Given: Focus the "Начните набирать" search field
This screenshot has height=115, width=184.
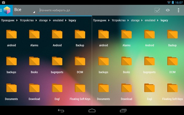Looking at the screenshot, I should [56, 10].
